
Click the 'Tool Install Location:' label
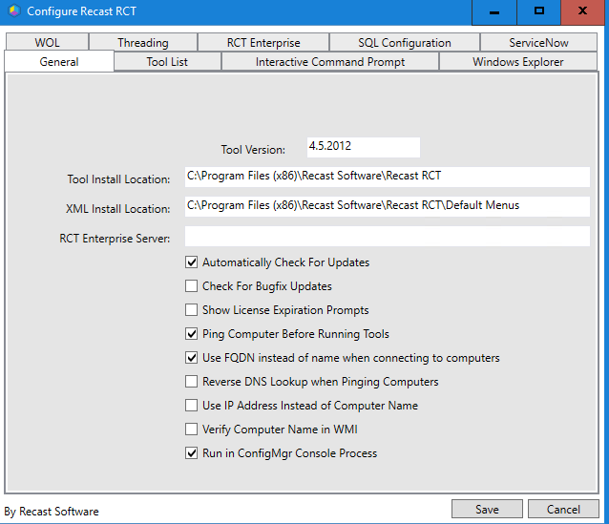pyautogui.click(x=118, y=179)
